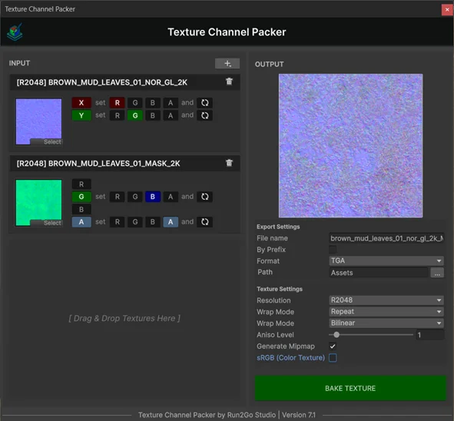The width and height of the screenshot is (454, 421).
Task: Set X row output to B channel
Action: (153, 102)
